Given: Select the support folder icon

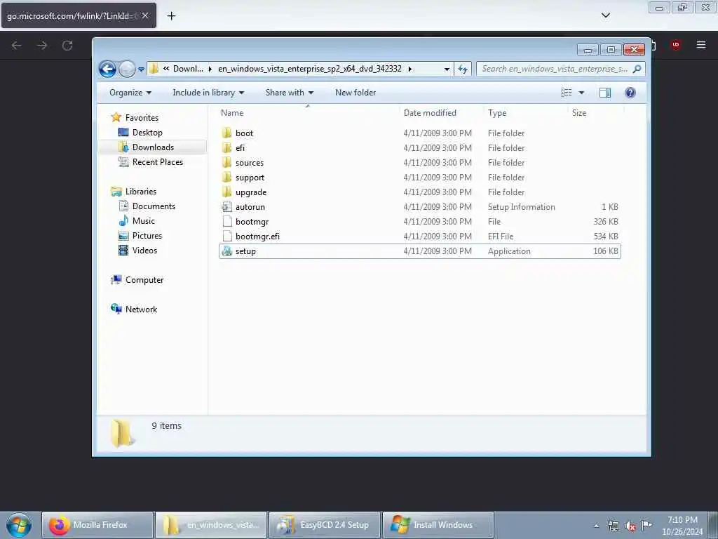Looking at the screenshot, I should click(x=226, y=177).
